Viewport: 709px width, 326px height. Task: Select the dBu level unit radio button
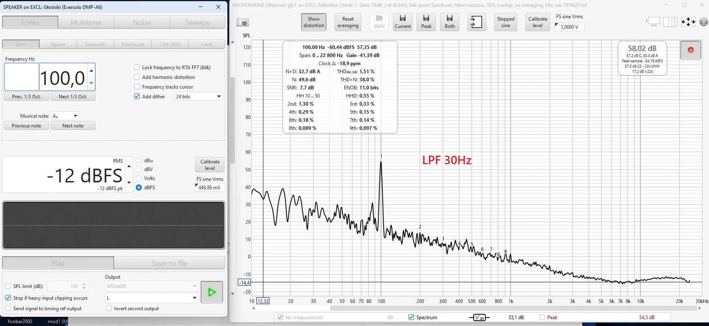pyautogui.click(x=139, y=161)
